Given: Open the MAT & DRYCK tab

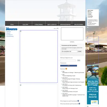Looking at the screenshot, I should pos(52,24).
